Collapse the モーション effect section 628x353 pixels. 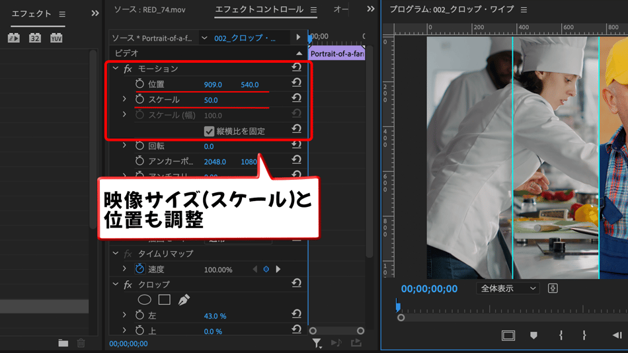click(116, 69)
